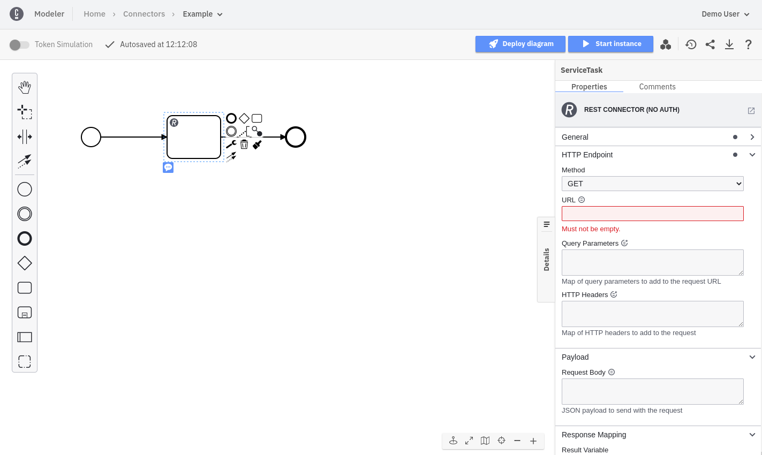The image size is (762, 455).
Task: Activate the global connect tool
Action: 25,161
